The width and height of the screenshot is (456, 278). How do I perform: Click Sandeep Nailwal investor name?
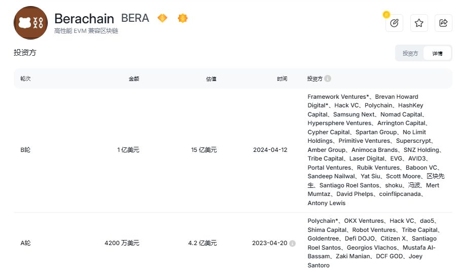click(330, 176)
